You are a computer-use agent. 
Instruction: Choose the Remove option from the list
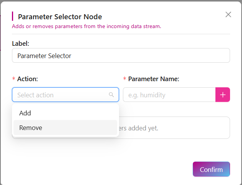click(x=30, y=128)
